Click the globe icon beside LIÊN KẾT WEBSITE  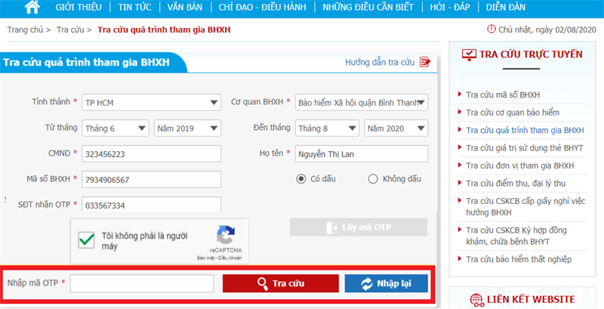click(x=477, y=300)
